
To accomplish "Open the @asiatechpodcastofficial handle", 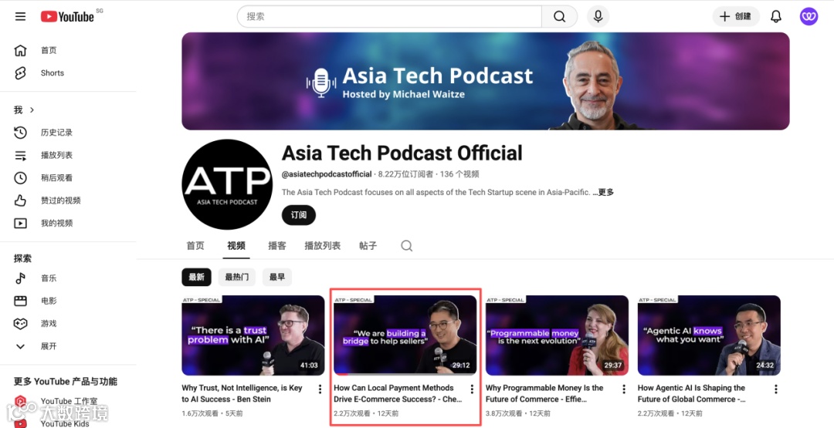I will pos(327,174).
